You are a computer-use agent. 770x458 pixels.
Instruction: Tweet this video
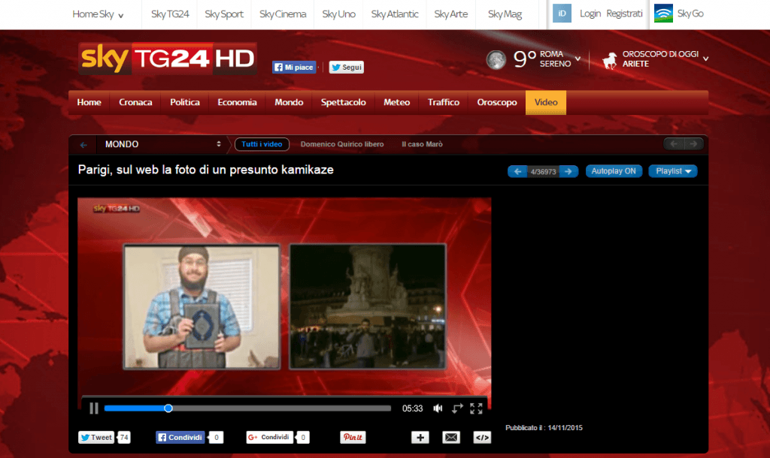(96, 438)
